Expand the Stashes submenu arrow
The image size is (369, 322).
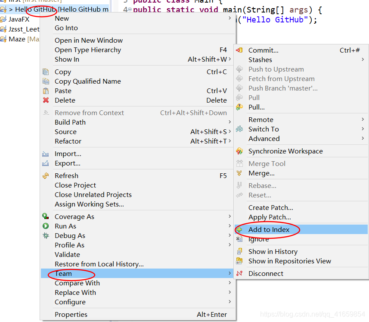[363, 59]
